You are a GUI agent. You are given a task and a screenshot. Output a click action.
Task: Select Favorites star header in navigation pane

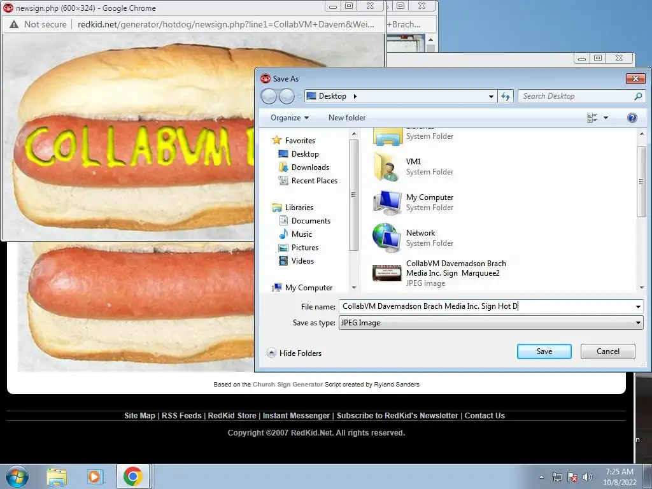(293, 141)
